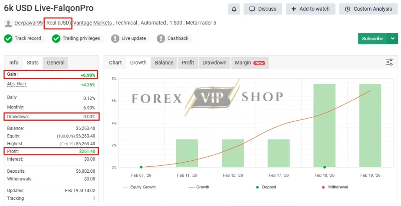Open the Discuss button

click(x=263, y=9)
